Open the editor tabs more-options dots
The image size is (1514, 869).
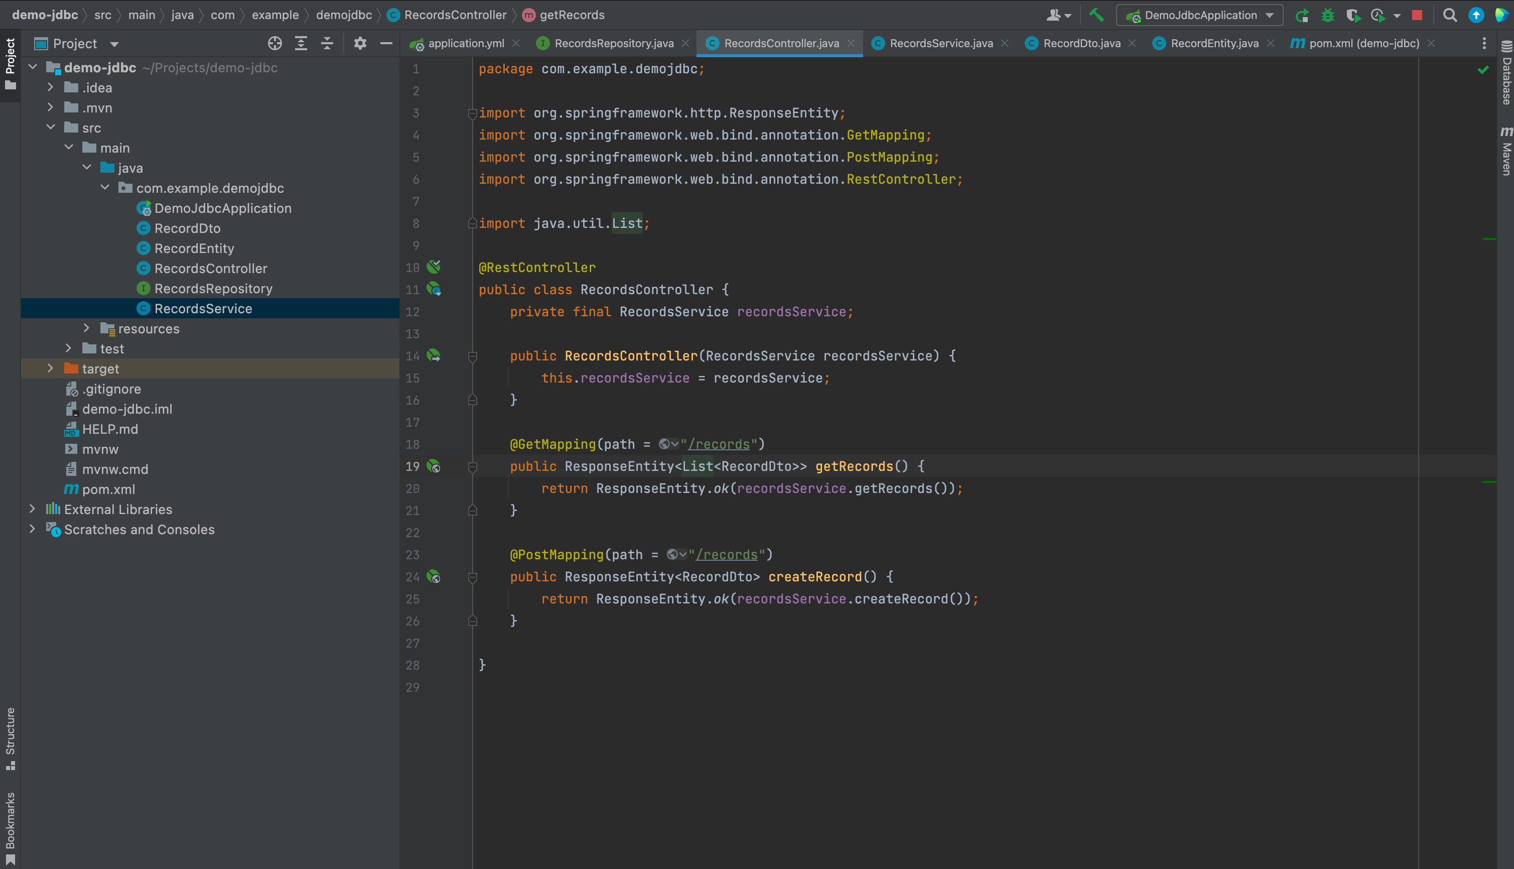click(1483, 43)
